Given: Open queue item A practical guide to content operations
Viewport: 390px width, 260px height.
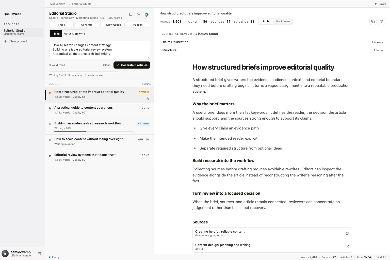Looking at the screenshot, I should tap(100, 111).
